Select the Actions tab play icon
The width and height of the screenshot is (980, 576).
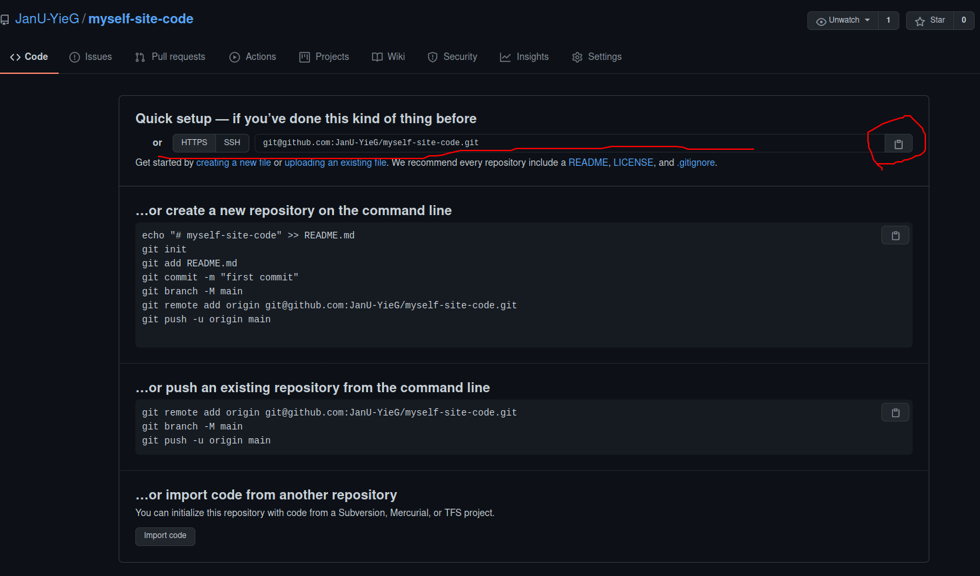point(235,57)
